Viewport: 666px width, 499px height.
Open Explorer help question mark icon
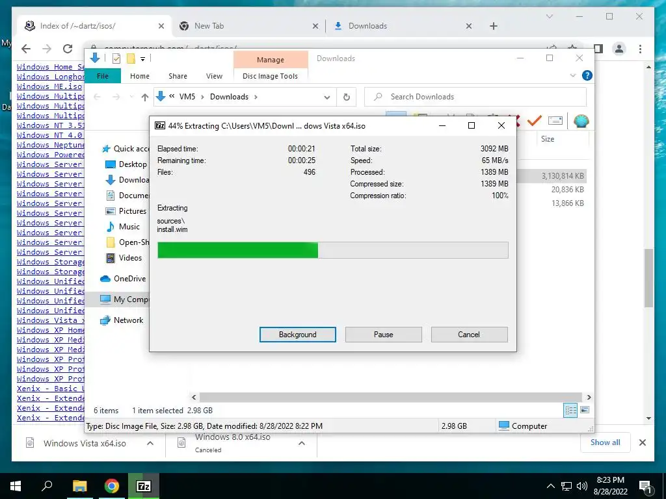pyautogui.click(x=587, y=75)
